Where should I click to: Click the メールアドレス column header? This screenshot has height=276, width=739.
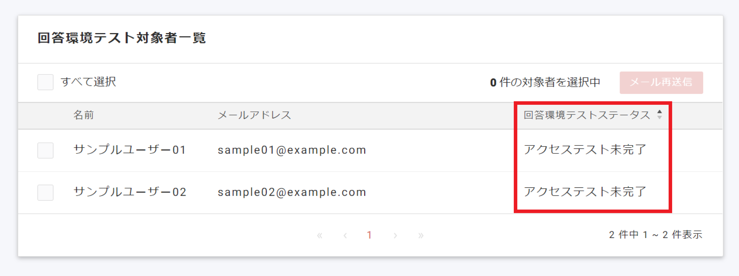(x=254, y=115)
